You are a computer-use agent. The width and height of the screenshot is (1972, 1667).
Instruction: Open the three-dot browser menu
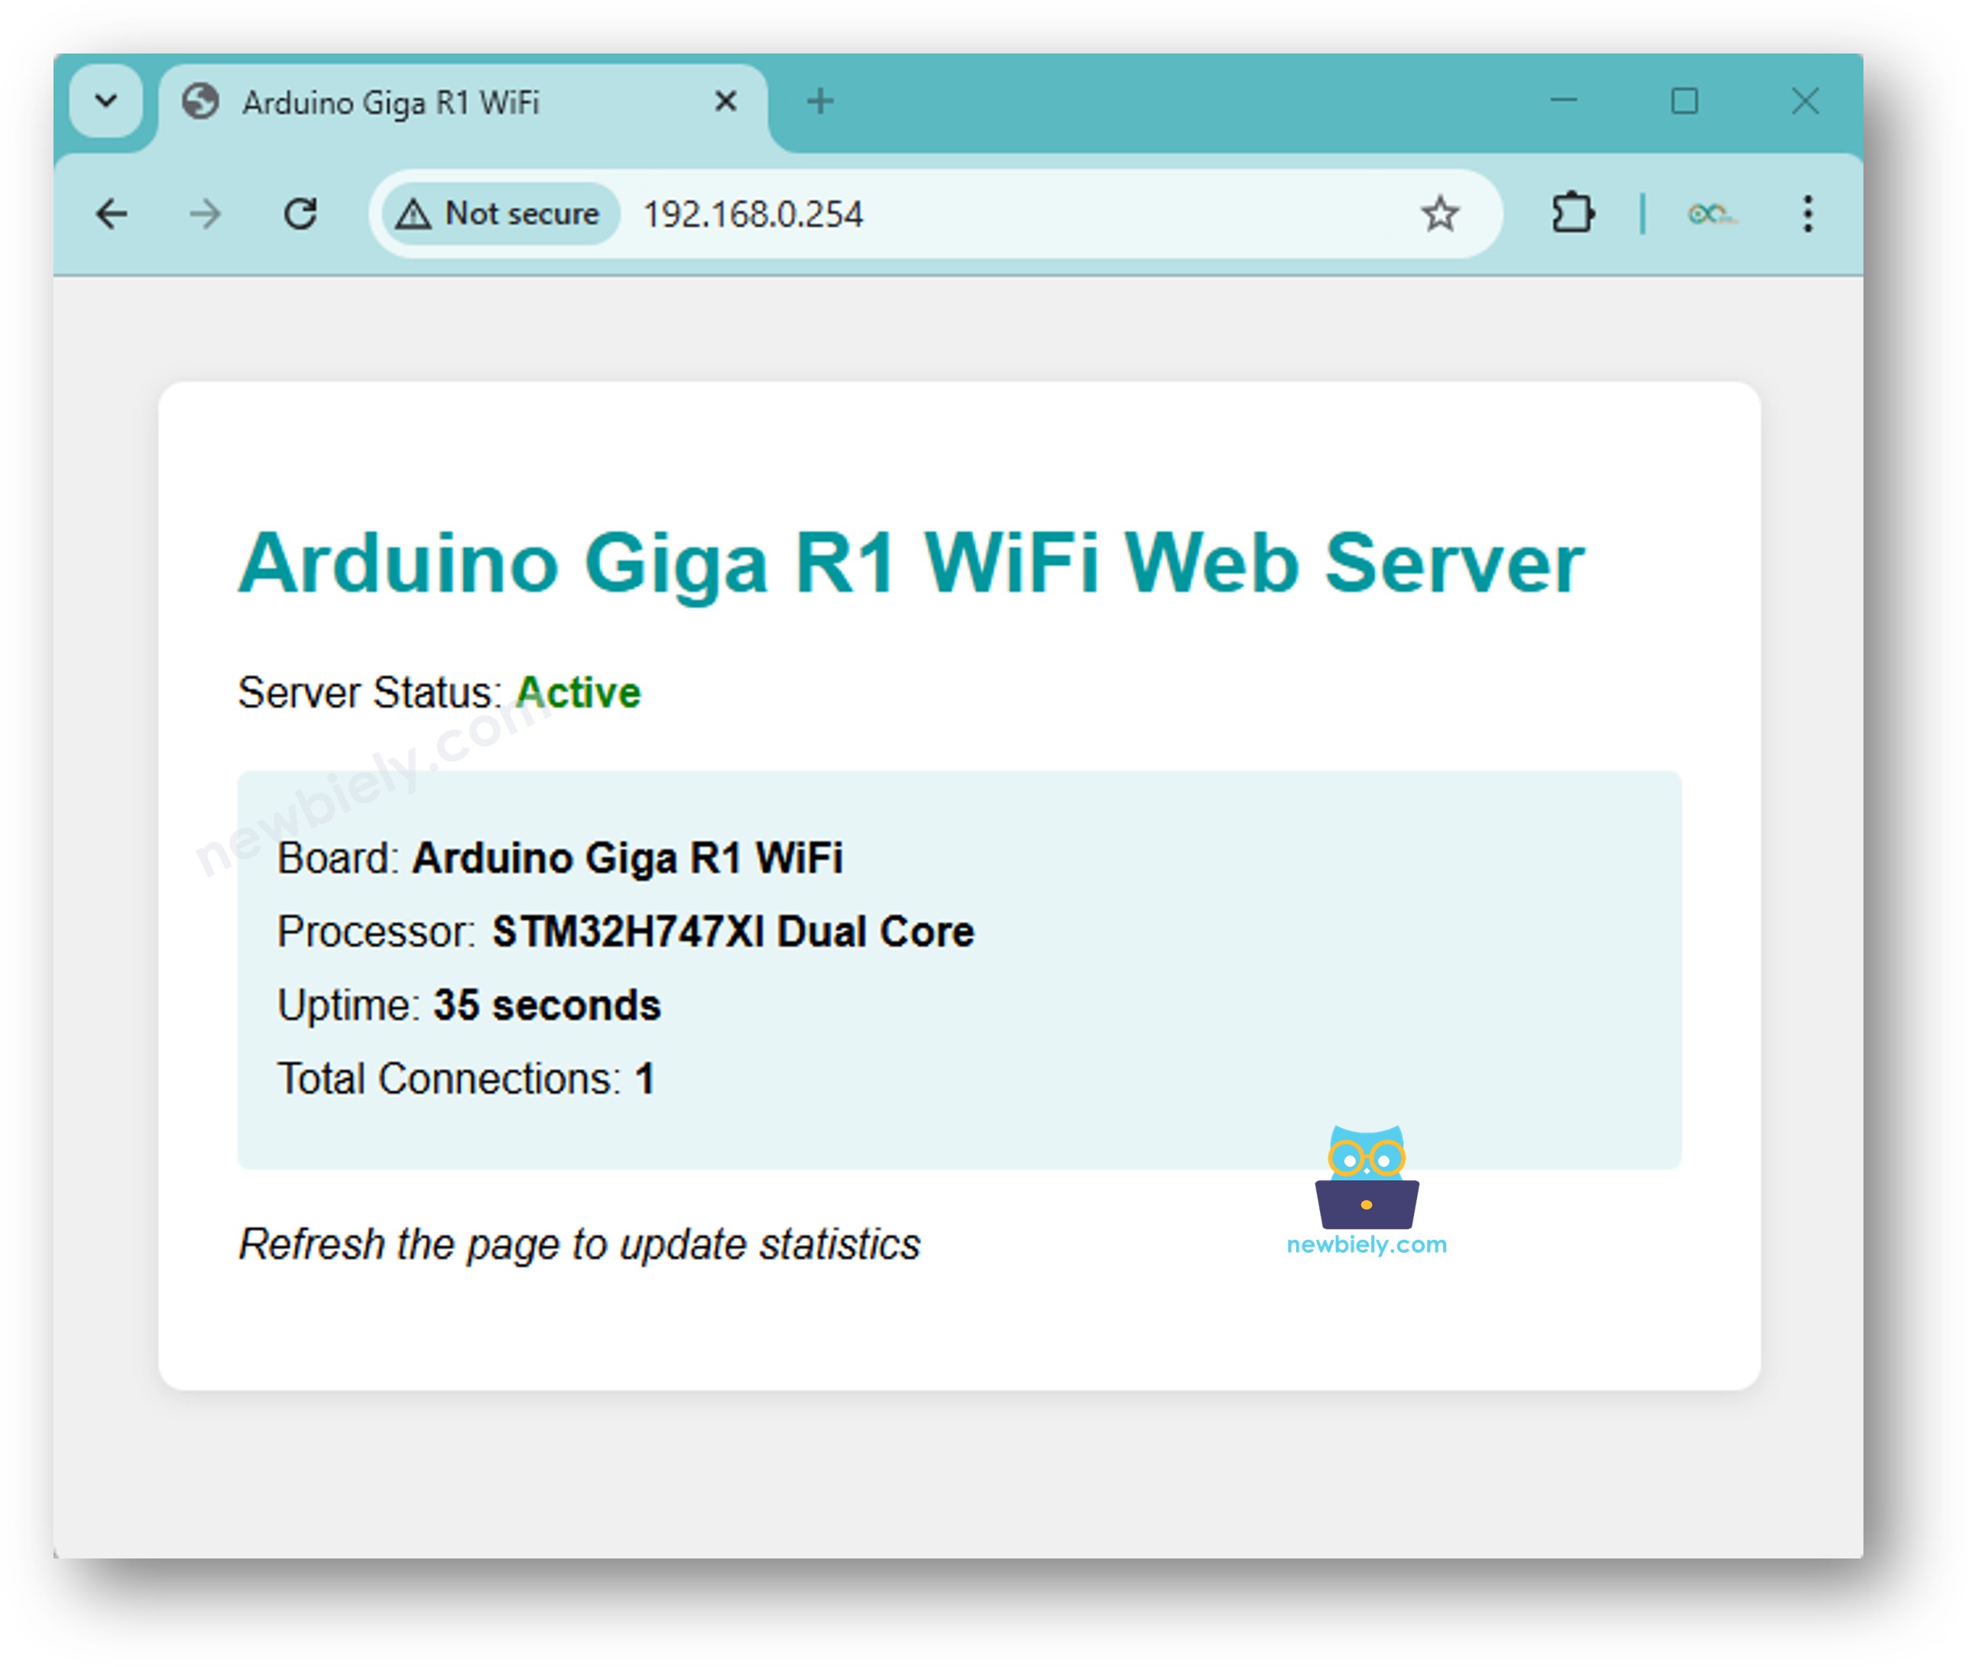1808,215
